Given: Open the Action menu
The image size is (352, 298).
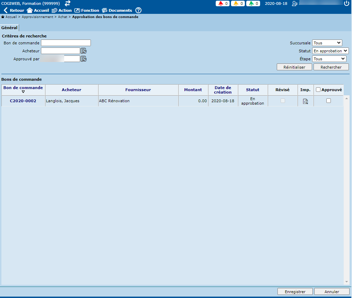Looking at the screenshot, I should (x=61, y=10).
